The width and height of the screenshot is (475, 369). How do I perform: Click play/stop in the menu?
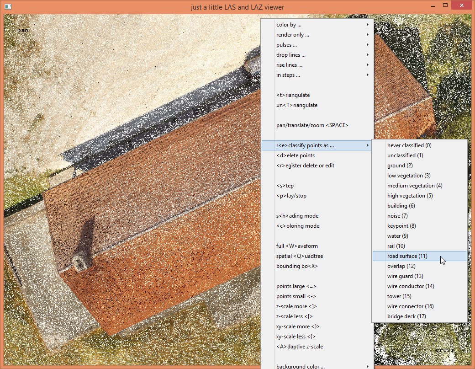(x=291, y=196)
